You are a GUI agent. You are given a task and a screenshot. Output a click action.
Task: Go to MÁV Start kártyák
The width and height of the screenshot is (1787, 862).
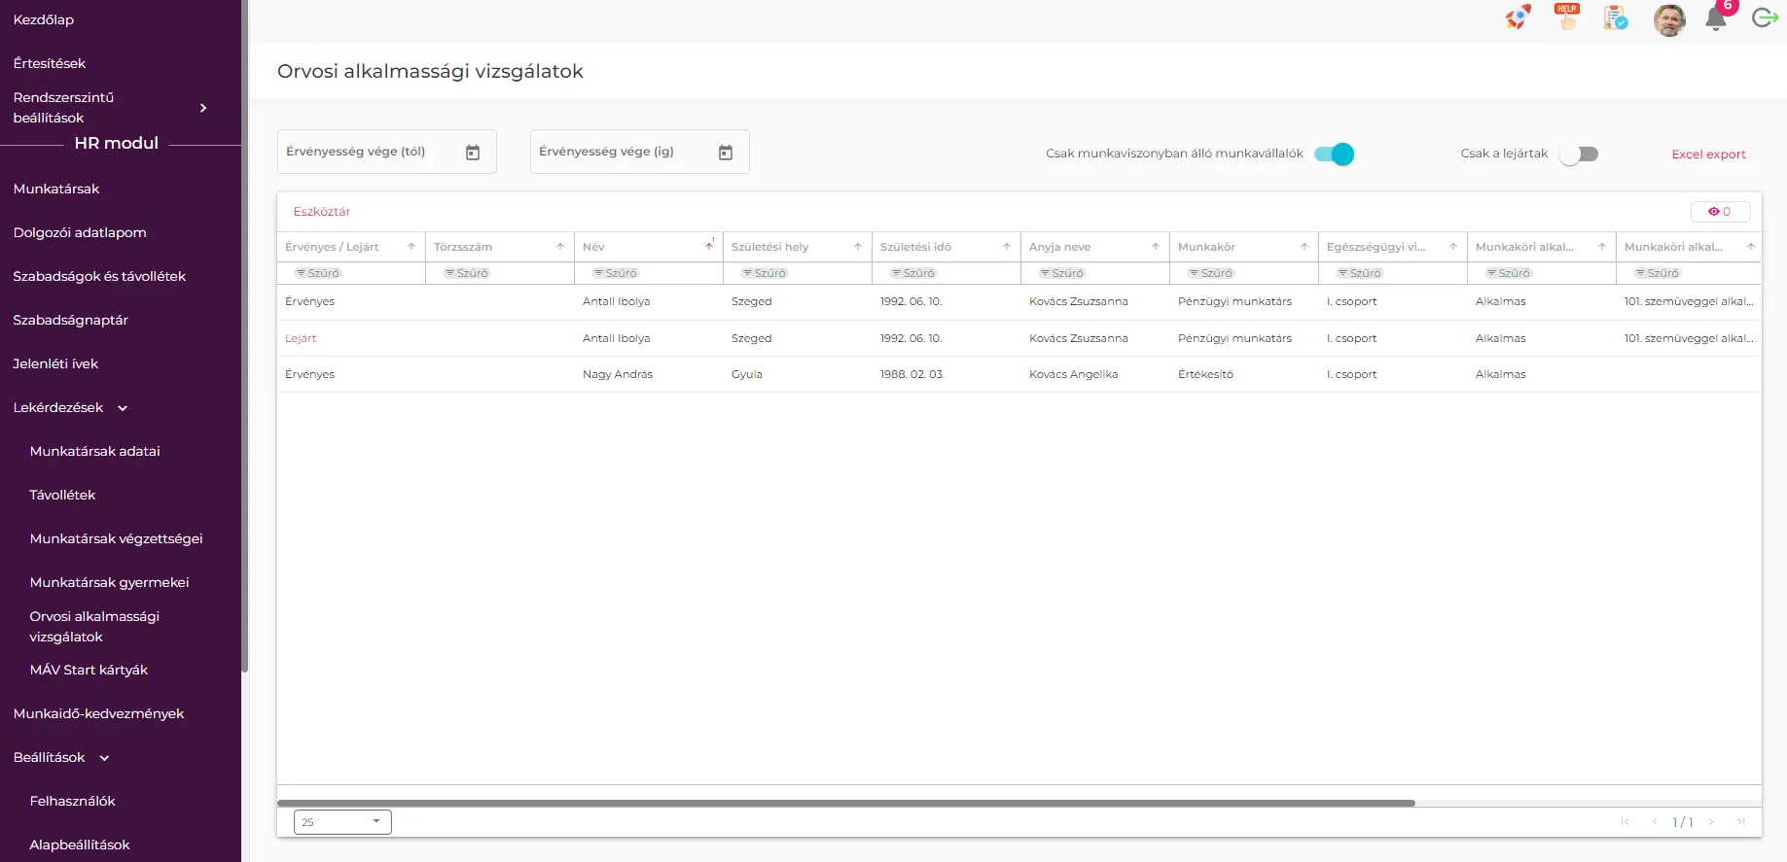pos(89,670)
